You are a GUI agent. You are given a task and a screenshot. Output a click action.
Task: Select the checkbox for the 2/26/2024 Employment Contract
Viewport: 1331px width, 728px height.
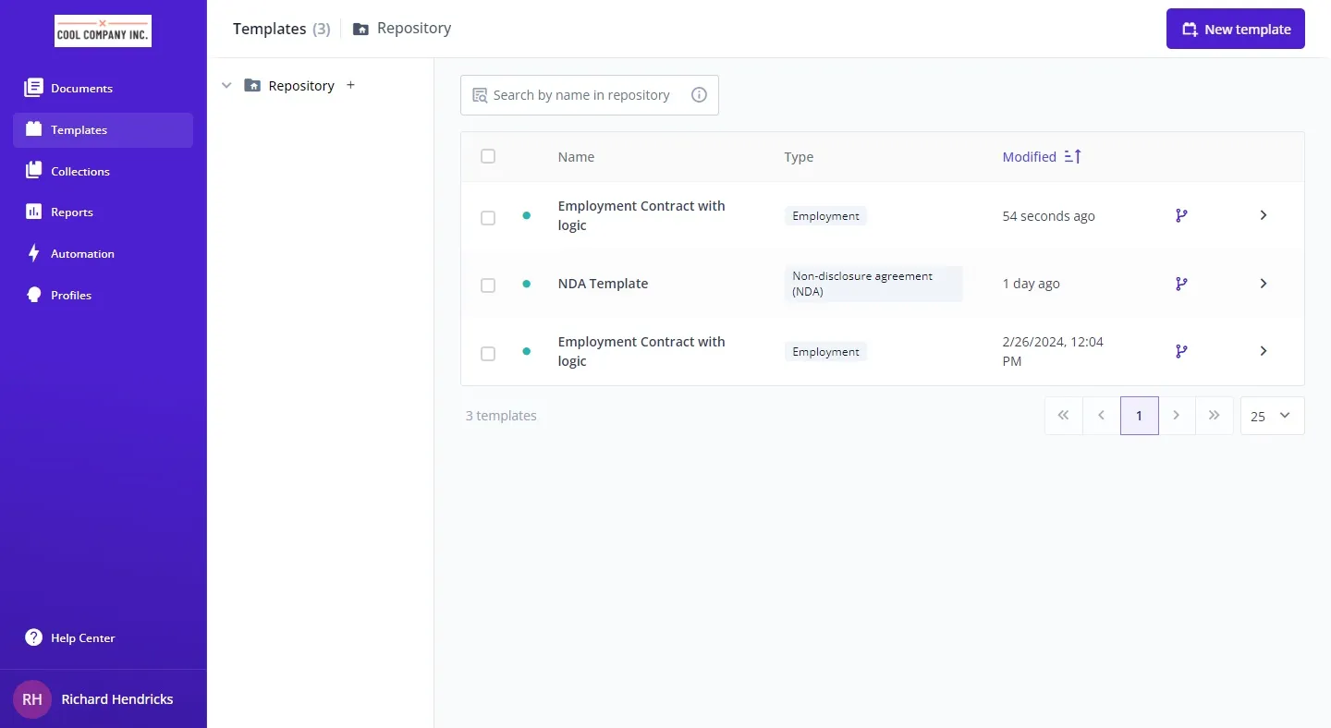(488, 354)
